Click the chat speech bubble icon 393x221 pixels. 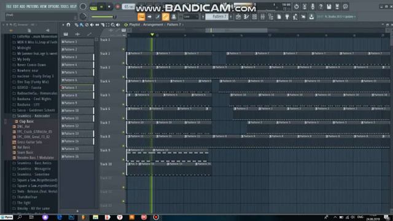click(345, 7)
